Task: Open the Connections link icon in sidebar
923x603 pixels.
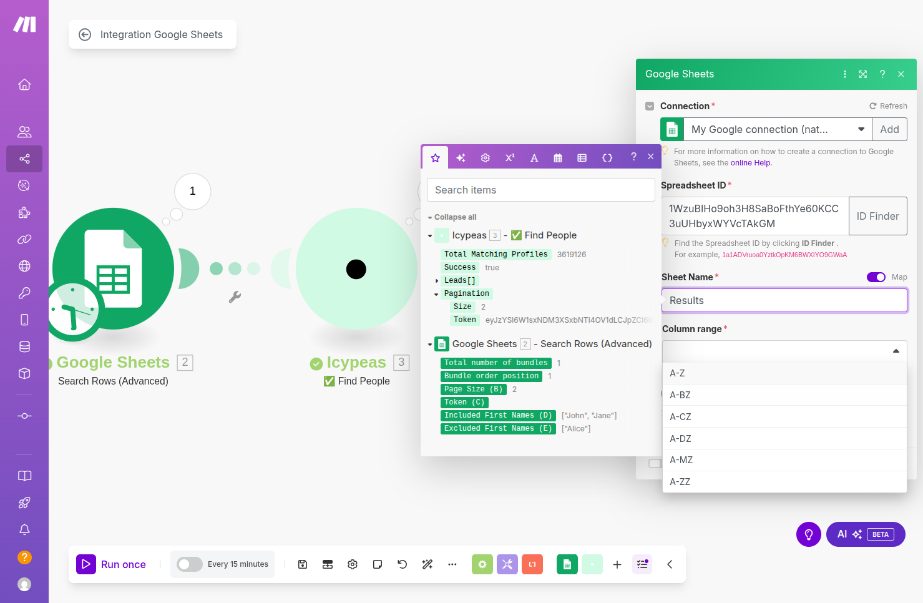Action: coord(24,239)
